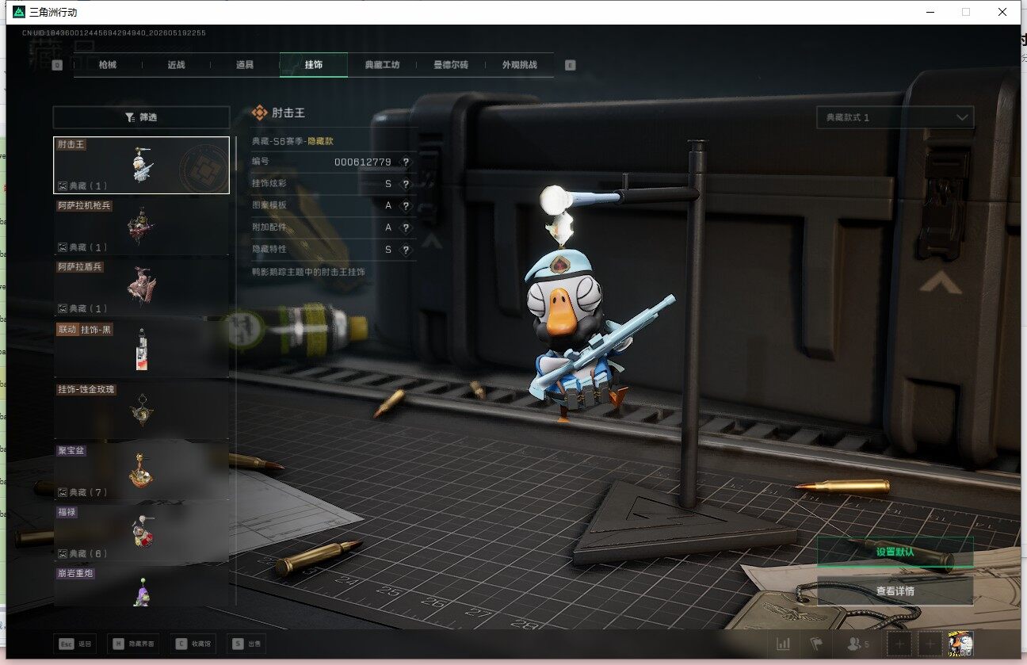Maximize the 三角洲行动 window
The image size is (1027, 665).
click(x=966, y=12)
